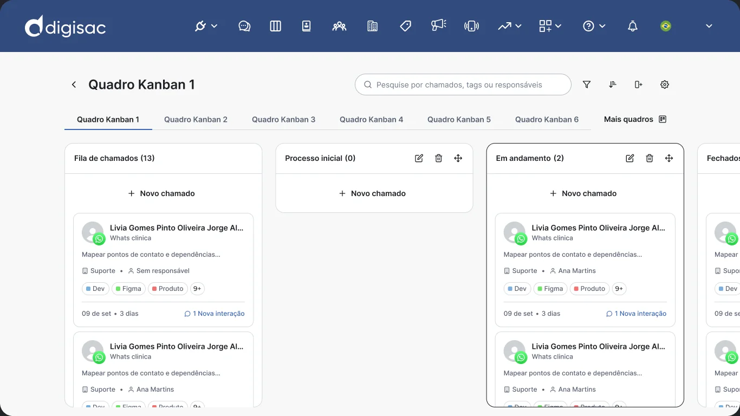
Task: Open the chat conversations icon in the navbar
Action: pyautogui.click(x=244, y=26)
